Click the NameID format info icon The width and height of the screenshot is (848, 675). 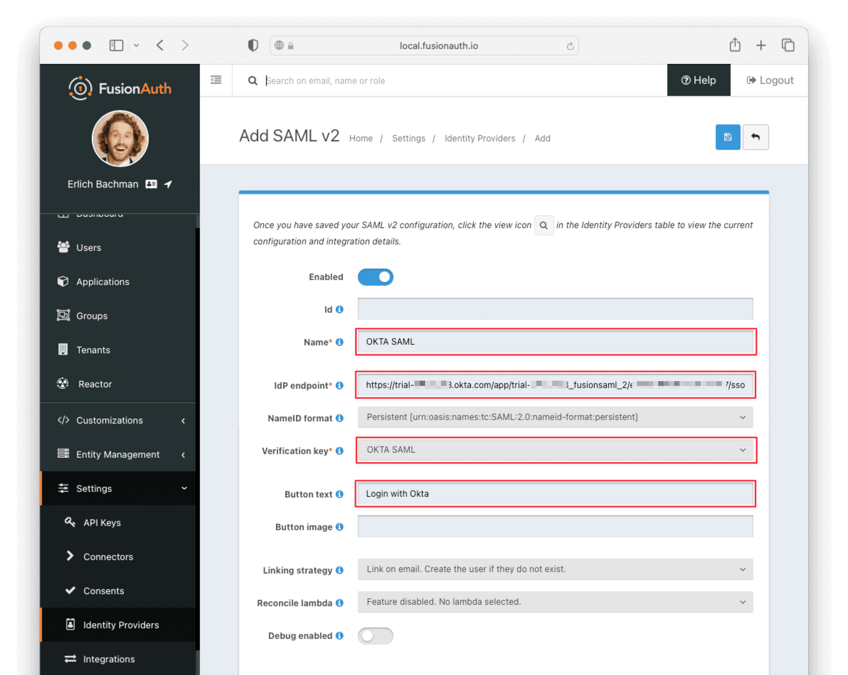(339, 418)
